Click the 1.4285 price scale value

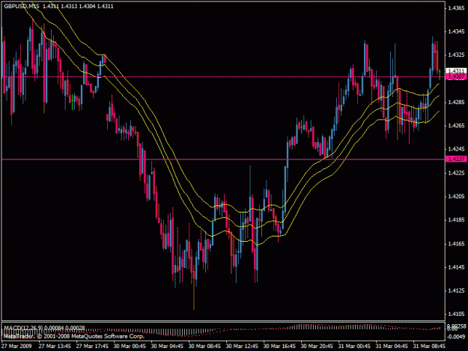point(456,103)
